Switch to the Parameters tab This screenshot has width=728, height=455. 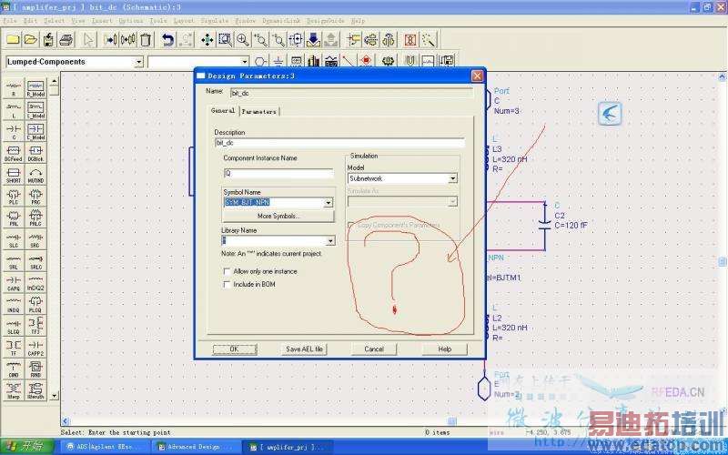259,111
